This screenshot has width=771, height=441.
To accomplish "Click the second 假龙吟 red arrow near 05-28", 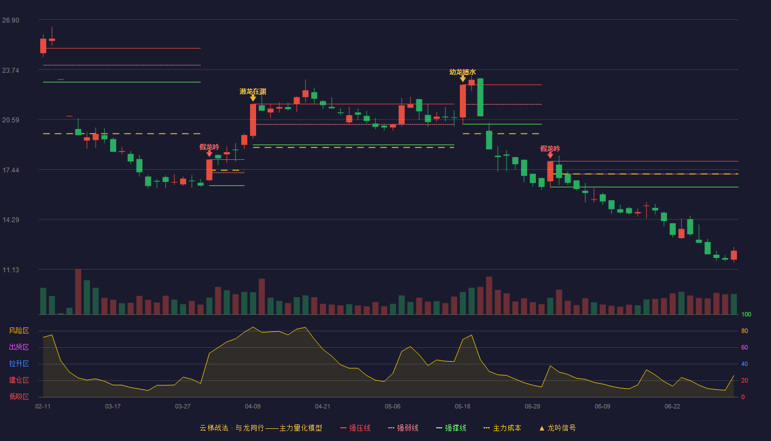I will coord(550,155).
